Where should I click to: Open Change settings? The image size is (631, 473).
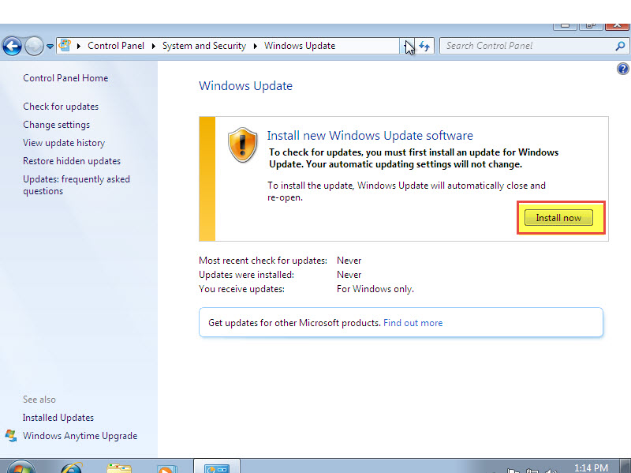click(56, 125)
